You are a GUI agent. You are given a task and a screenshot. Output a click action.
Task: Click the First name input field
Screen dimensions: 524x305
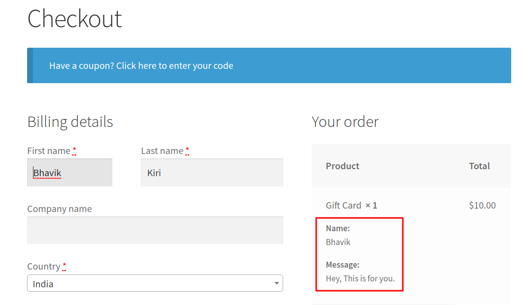pos(69,173)
